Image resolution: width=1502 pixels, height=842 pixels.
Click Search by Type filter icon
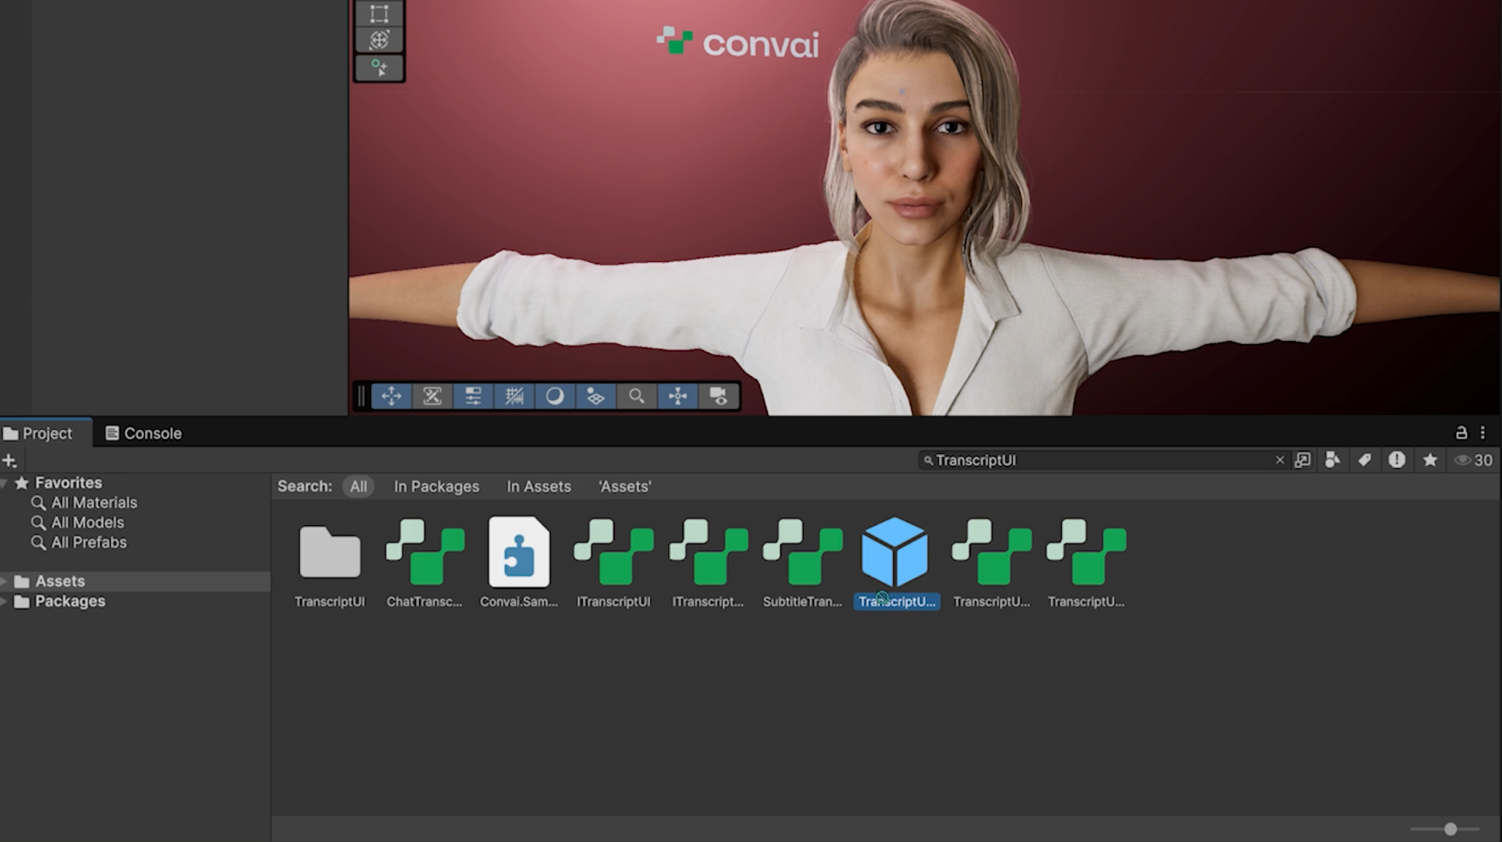[x=1333, y=460]
